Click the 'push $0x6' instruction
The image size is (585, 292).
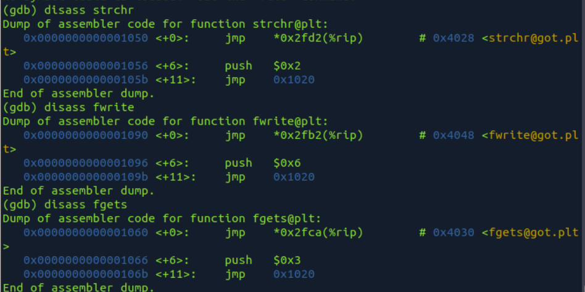[x=263, y=163]
